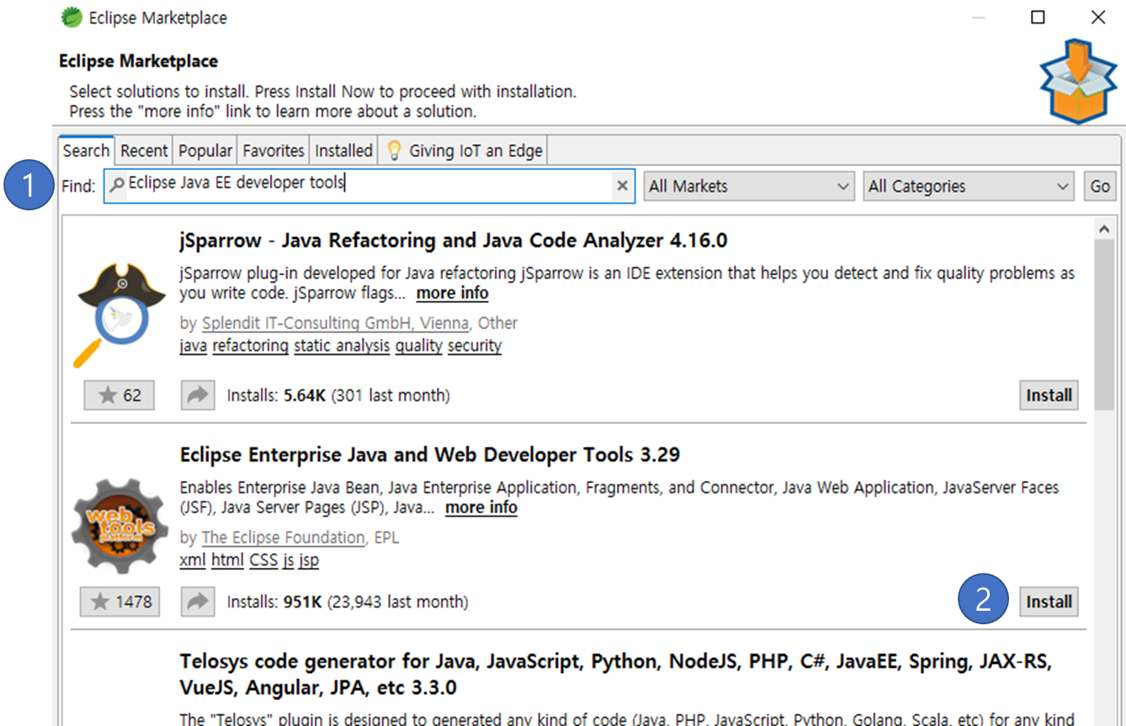
Task: Click the jSparrow 4.16.0 title text
Action: (x=453, y=241)
